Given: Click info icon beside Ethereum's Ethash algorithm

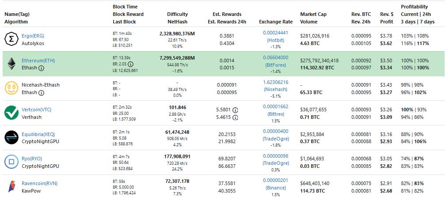Looking at the screenshot, I should point(41,68).
